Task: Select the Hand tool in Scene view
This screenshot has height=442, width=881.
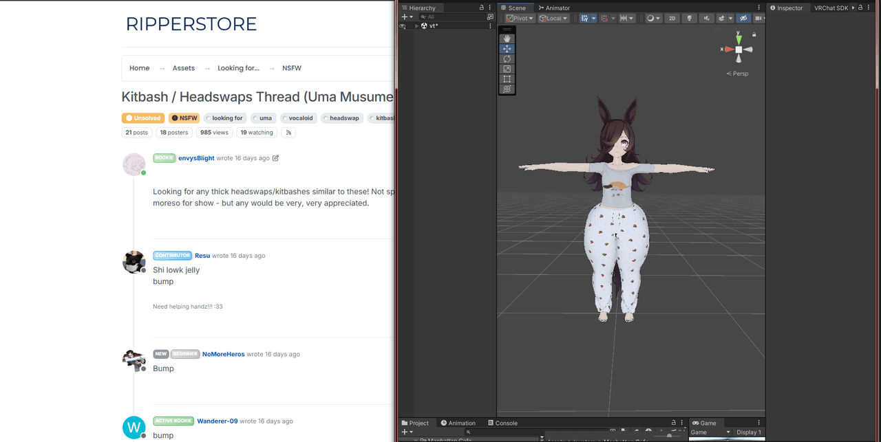Action: [x=507, y=38]
